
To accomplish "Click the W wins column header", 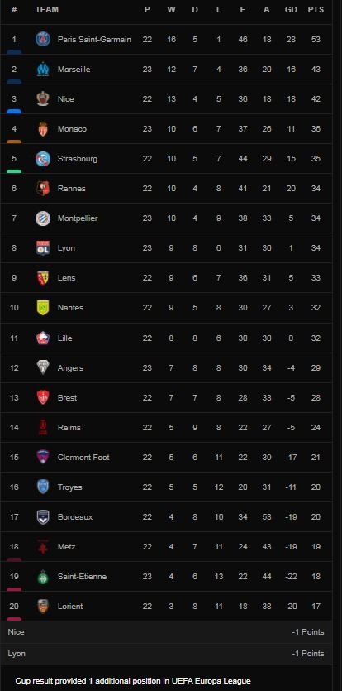I will point(171,10).
